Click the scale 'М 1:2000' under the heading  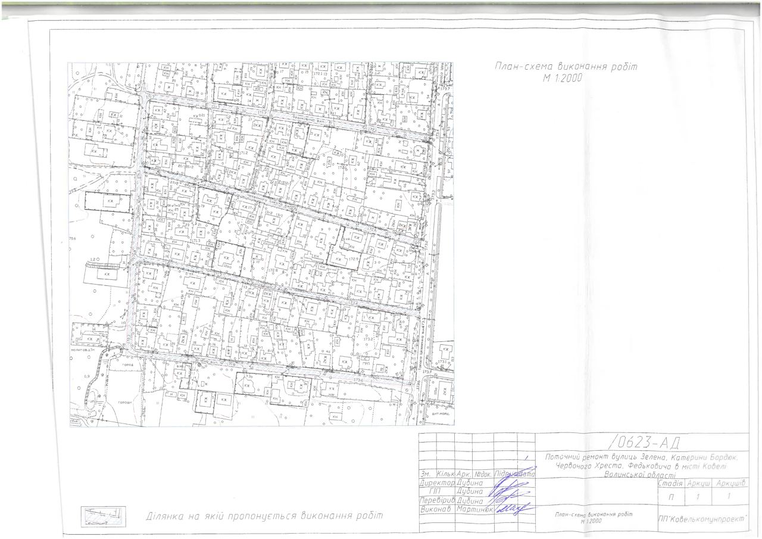[x=562, y=78]
